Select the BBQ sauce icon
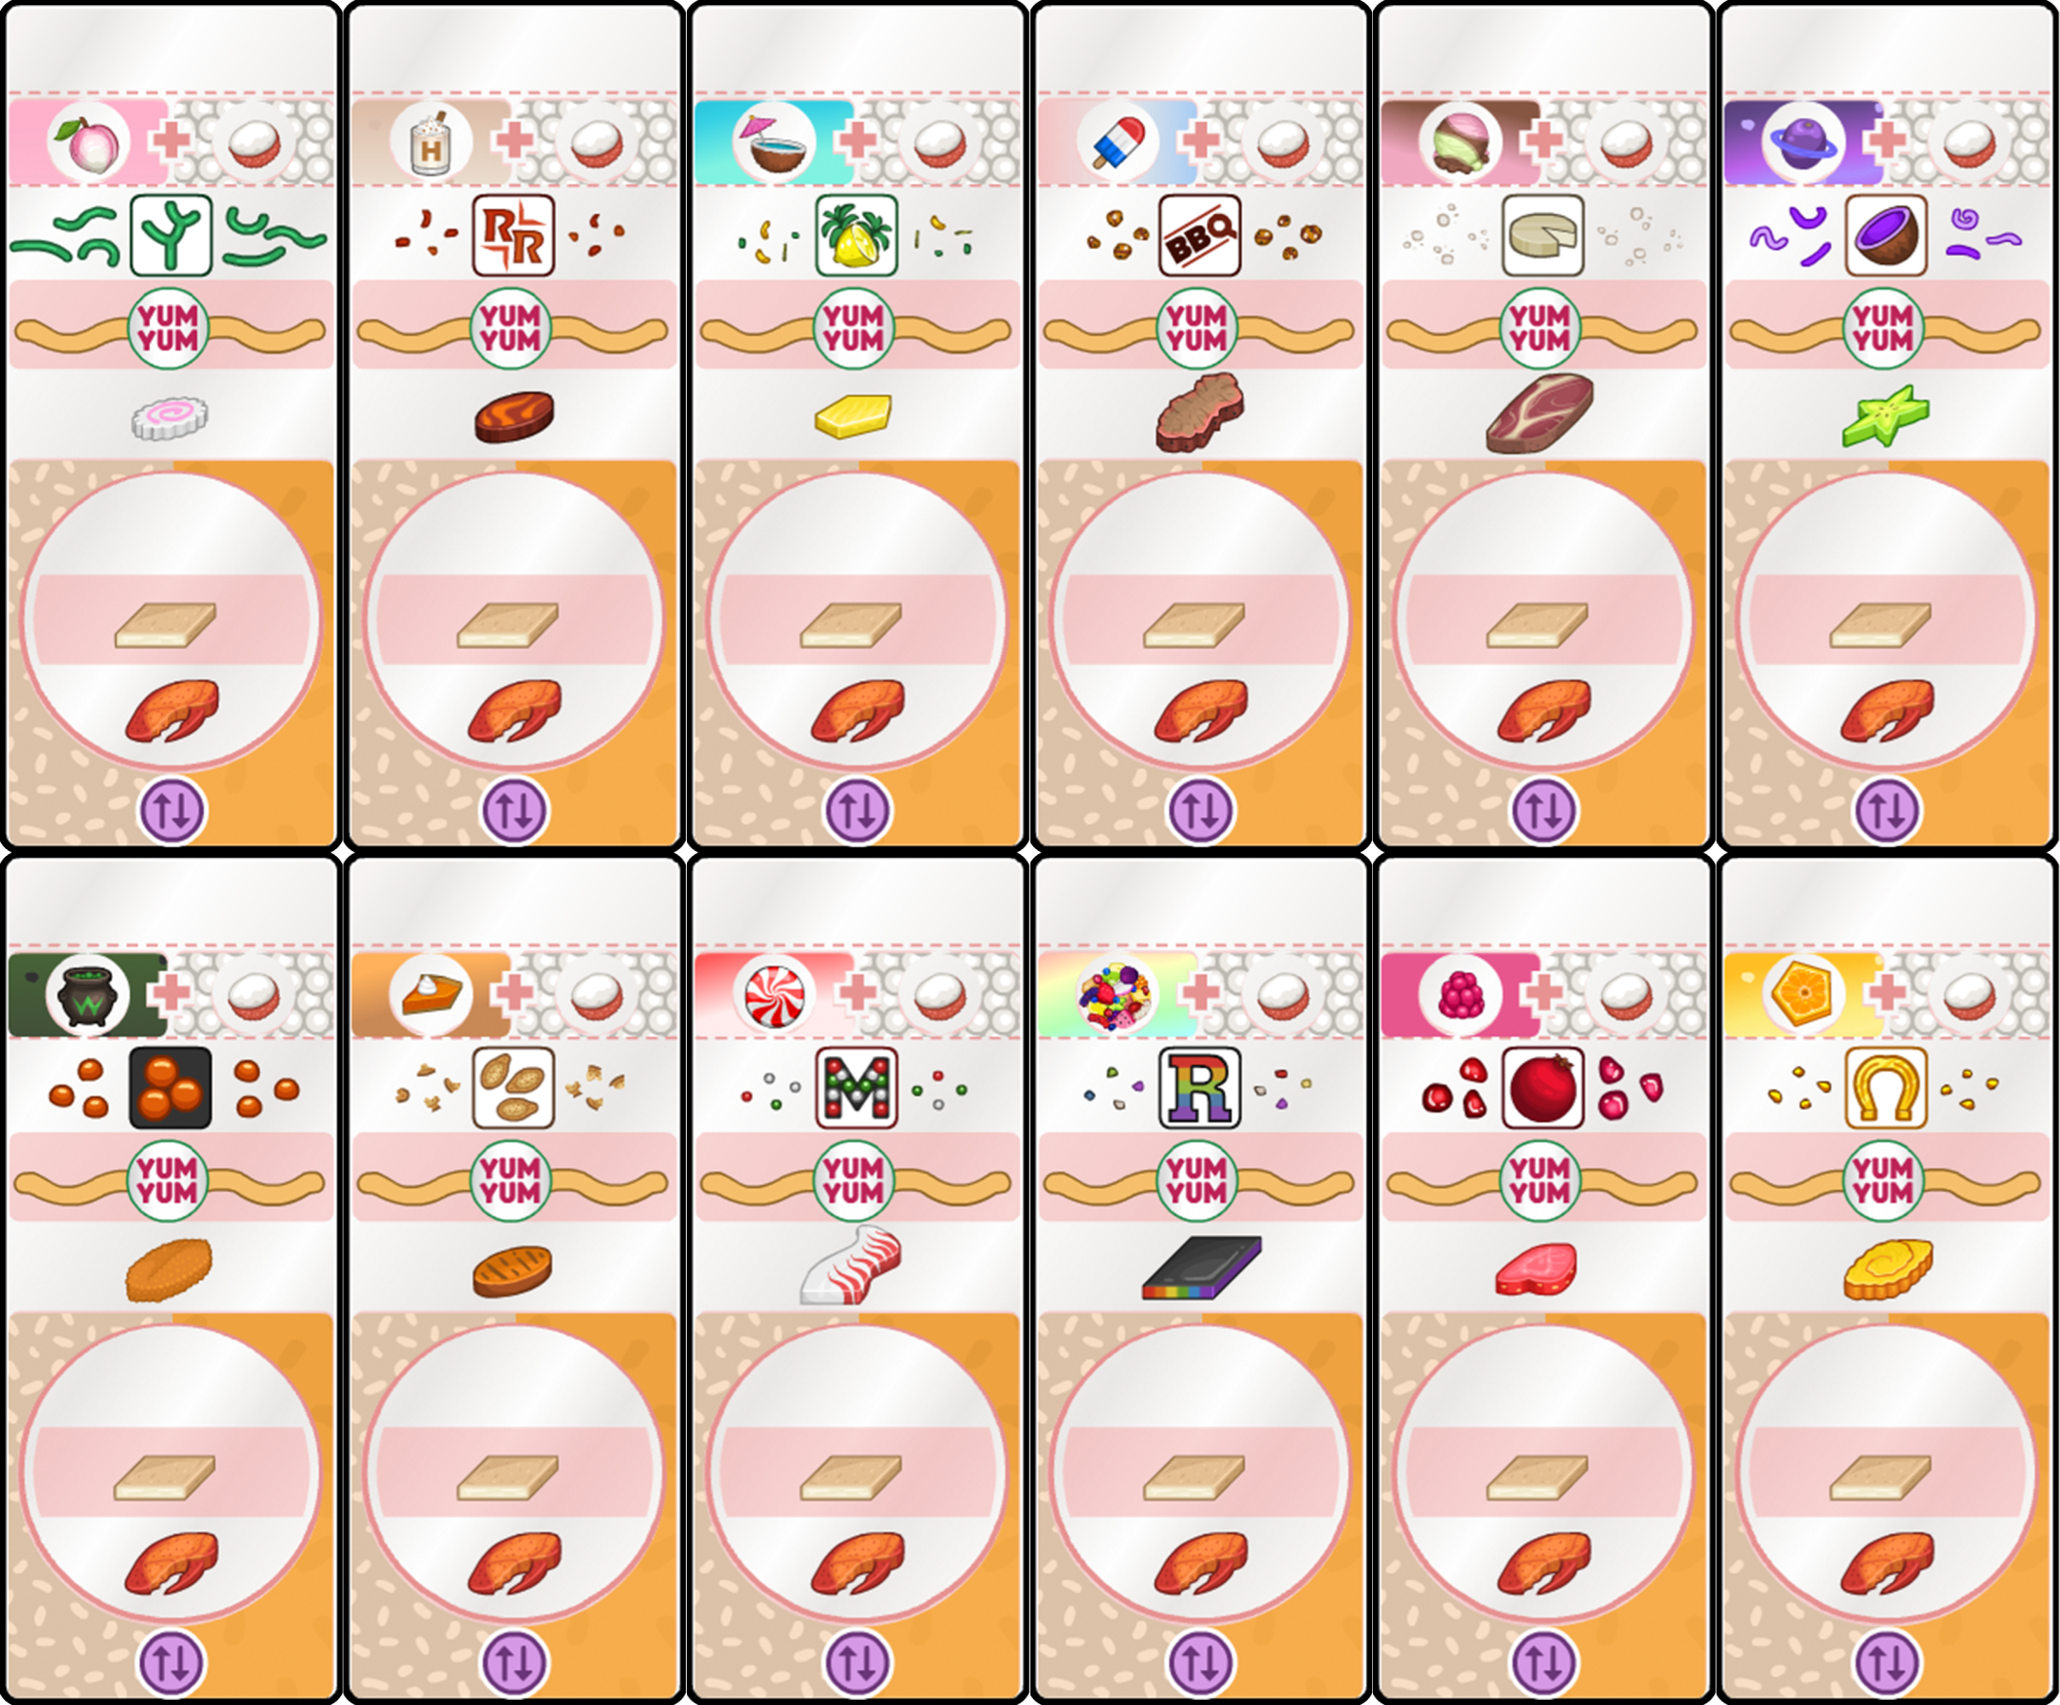This screenshot has width=2060, height=1705. point(1200,235)
